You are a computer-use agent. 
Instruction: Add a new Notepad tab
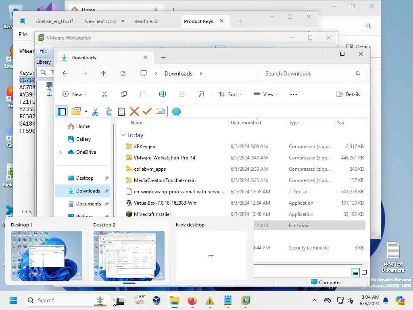tap(240, 21)
